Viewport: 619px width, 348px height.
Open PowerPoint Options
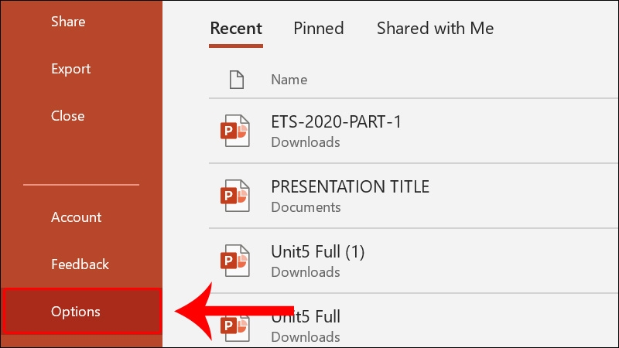pyautogui.click(x=82, y=312)
